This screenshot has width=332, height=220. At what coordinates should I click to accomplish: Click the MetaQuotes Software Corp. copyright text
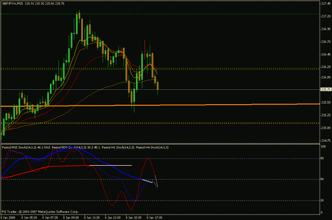coord(40,211)
